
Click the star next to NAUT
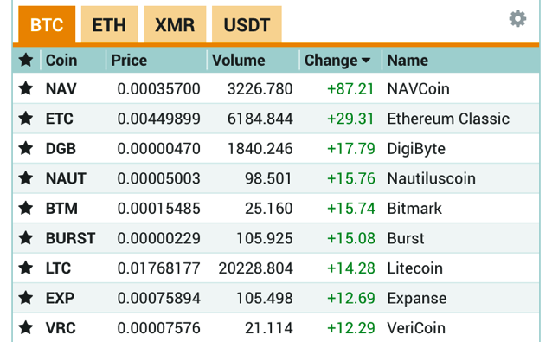tap(26, 178)
